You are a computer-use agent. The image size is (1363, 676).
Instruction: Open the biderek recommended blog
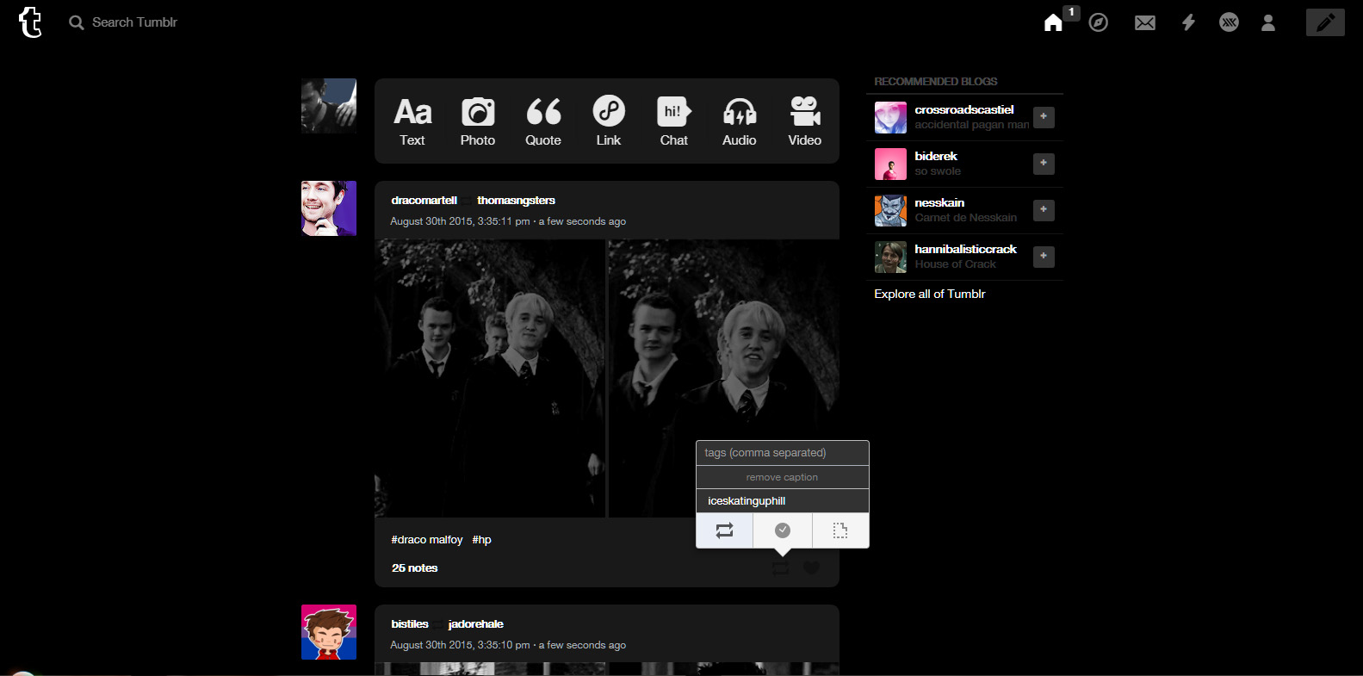pos(936,157)
